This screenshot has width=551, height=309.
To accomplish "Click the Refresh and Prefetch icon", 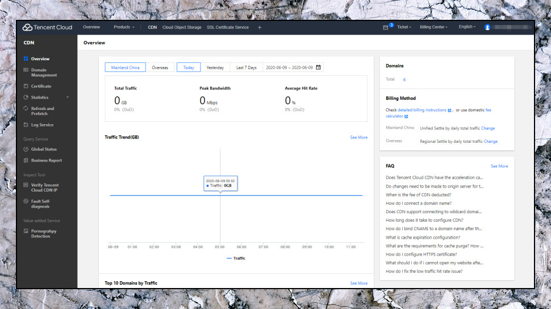I will [x=26, y=108].
